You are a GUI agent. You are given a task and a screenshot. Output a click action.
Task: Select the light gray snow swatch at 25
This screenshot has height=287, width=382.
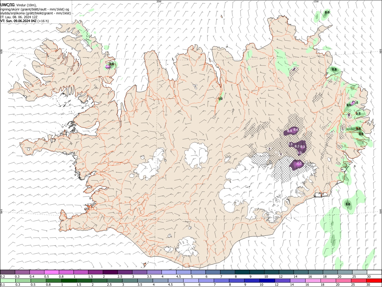click(x=359, y=272)
